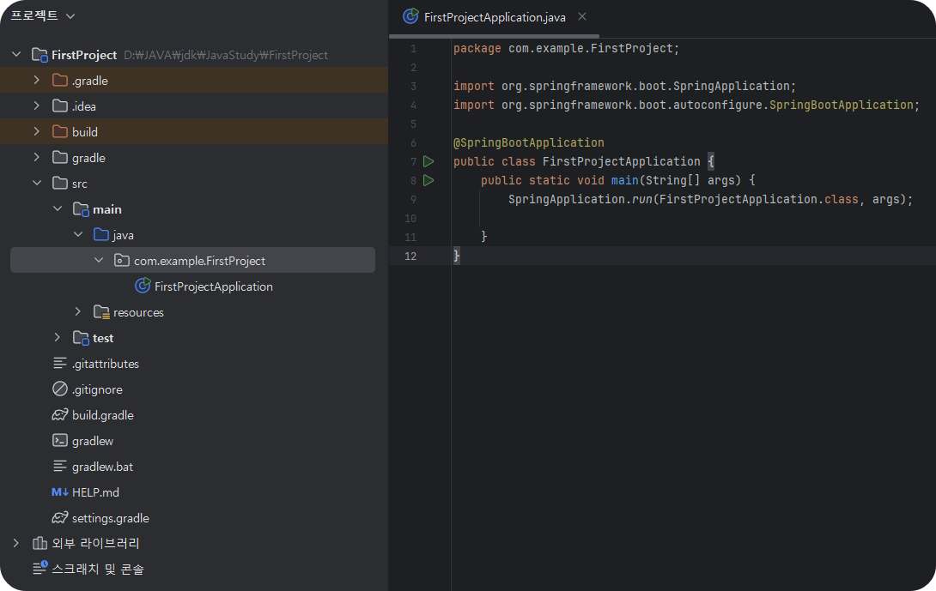The height and width of the screenshot is (591, 936).
Task: Select the HELP.md file
Action: pos(95,492)
